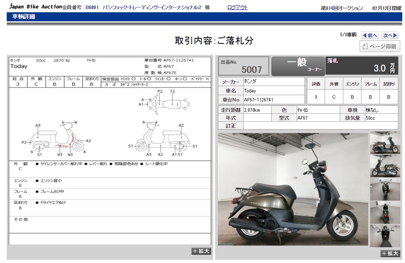405x263 pixels.
Task: Click the 02月12日開催 date label
Action: pos(387,8)
